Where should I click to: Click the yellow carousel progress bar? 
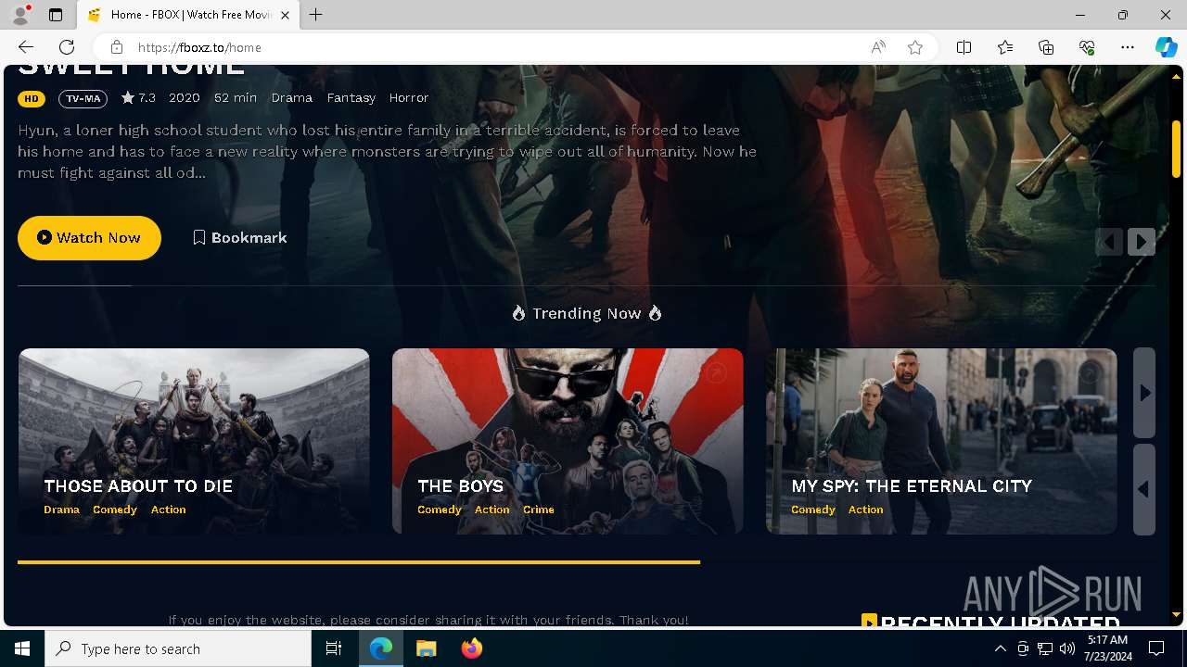coord(359,561)
